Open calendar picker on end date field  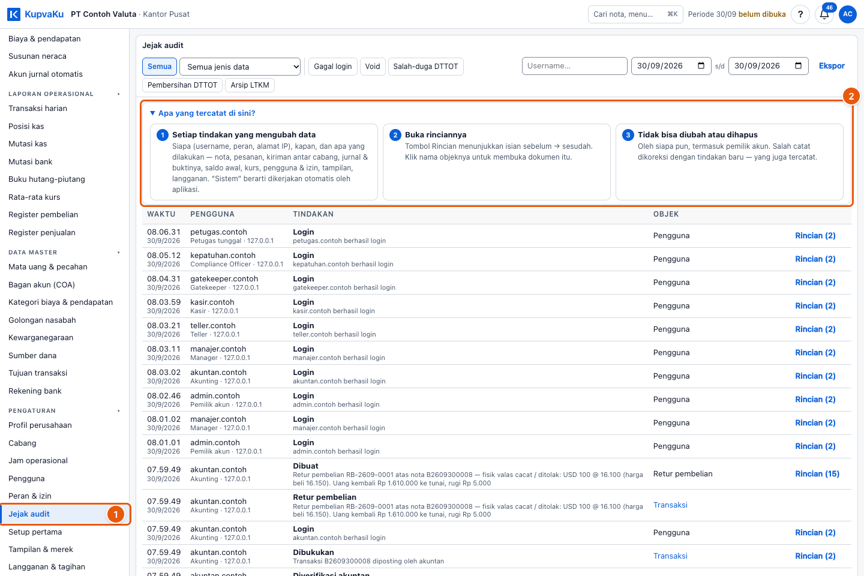[x=798, y=66]
